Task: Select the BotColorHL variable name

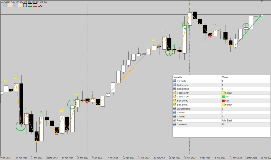Action: click(183, 101)
